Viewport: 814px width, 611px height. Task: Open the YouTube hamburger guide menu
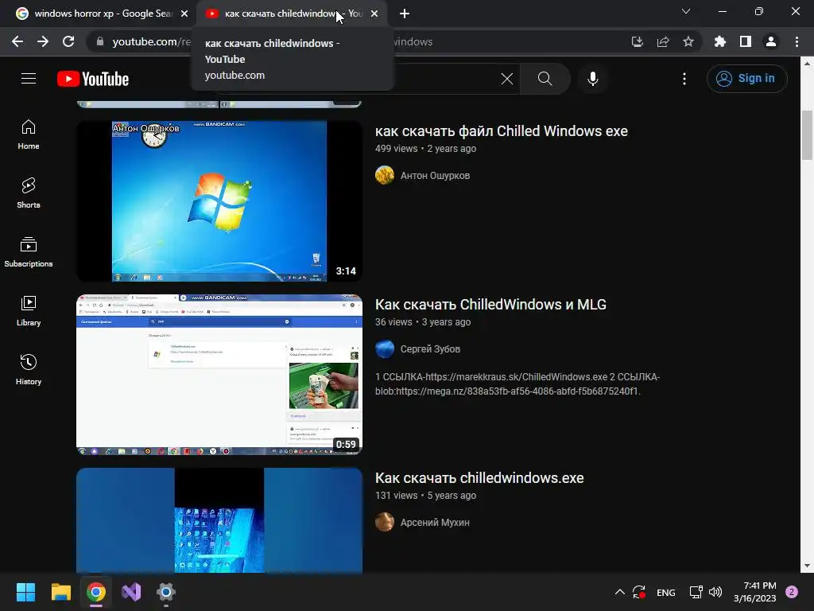click(x=29, y=79)
